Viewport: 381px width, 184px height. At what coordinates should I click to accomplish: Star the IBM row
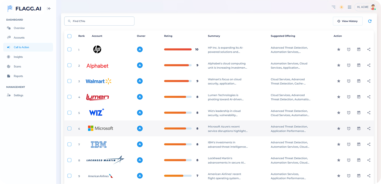pos(339,144)
